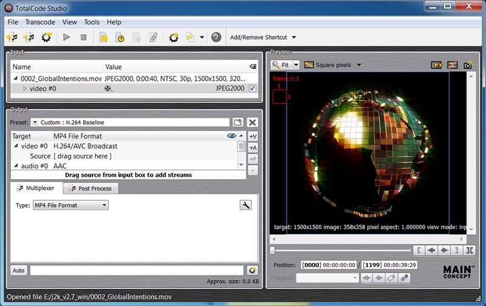Toggle the eye icon in Target row

(231, 135)
